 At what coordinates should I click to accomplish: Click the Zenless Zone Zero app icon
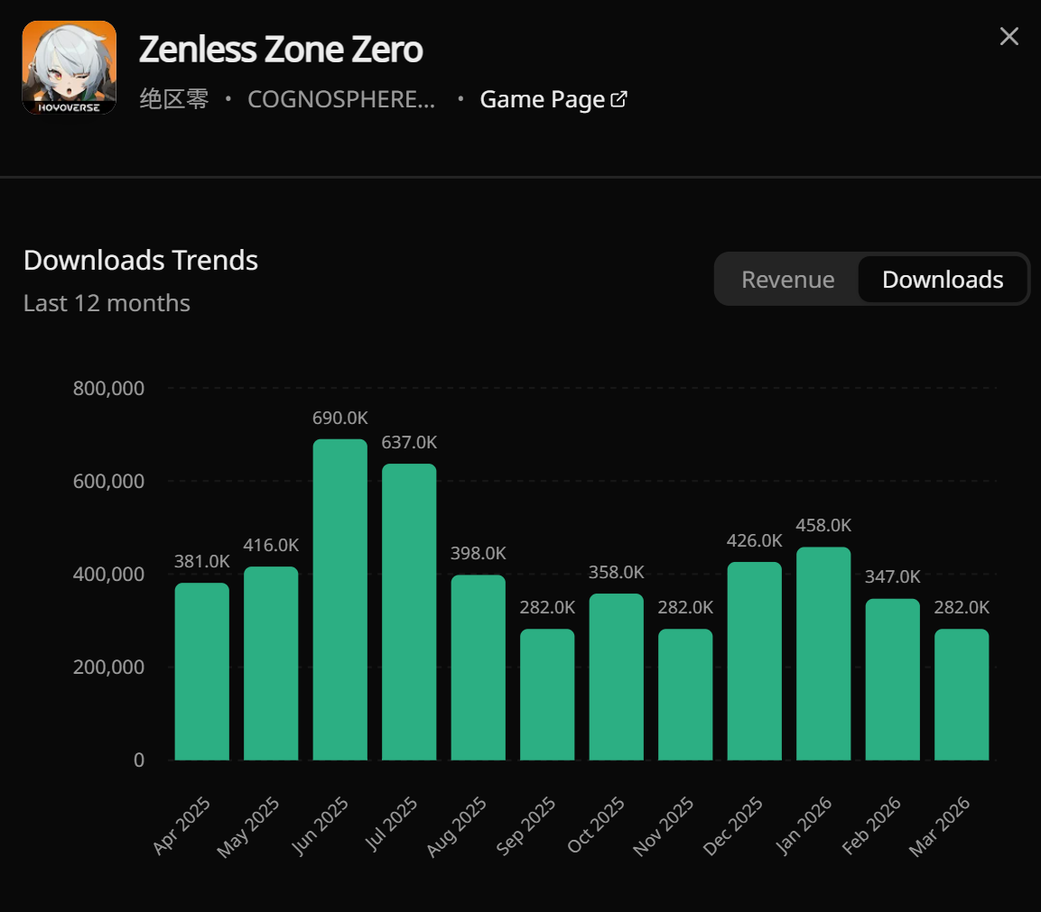tap(69, 68)
